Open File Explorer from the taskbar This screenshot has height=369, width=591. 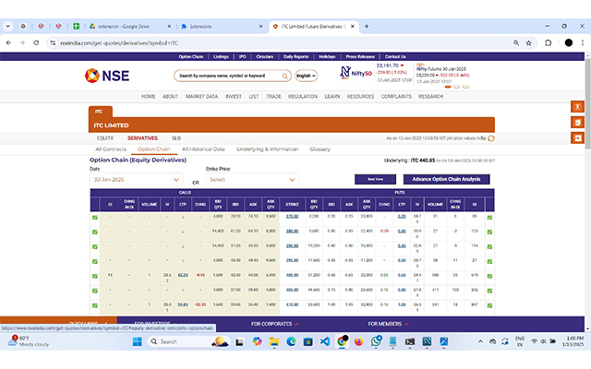pyautogui.click(x=274, y=341)
